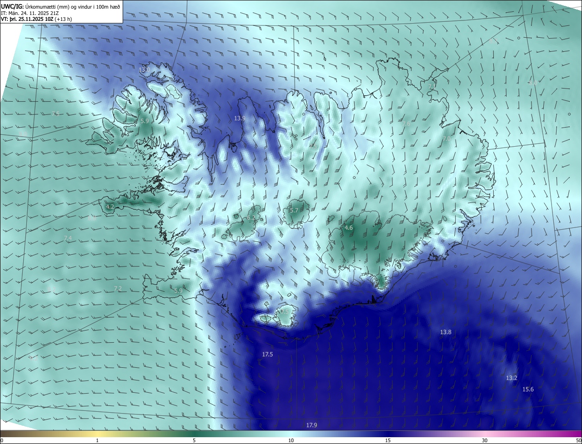This screenshot has width=582, height=444.
Task: Click the legend tick label 50
Action: 578,441
